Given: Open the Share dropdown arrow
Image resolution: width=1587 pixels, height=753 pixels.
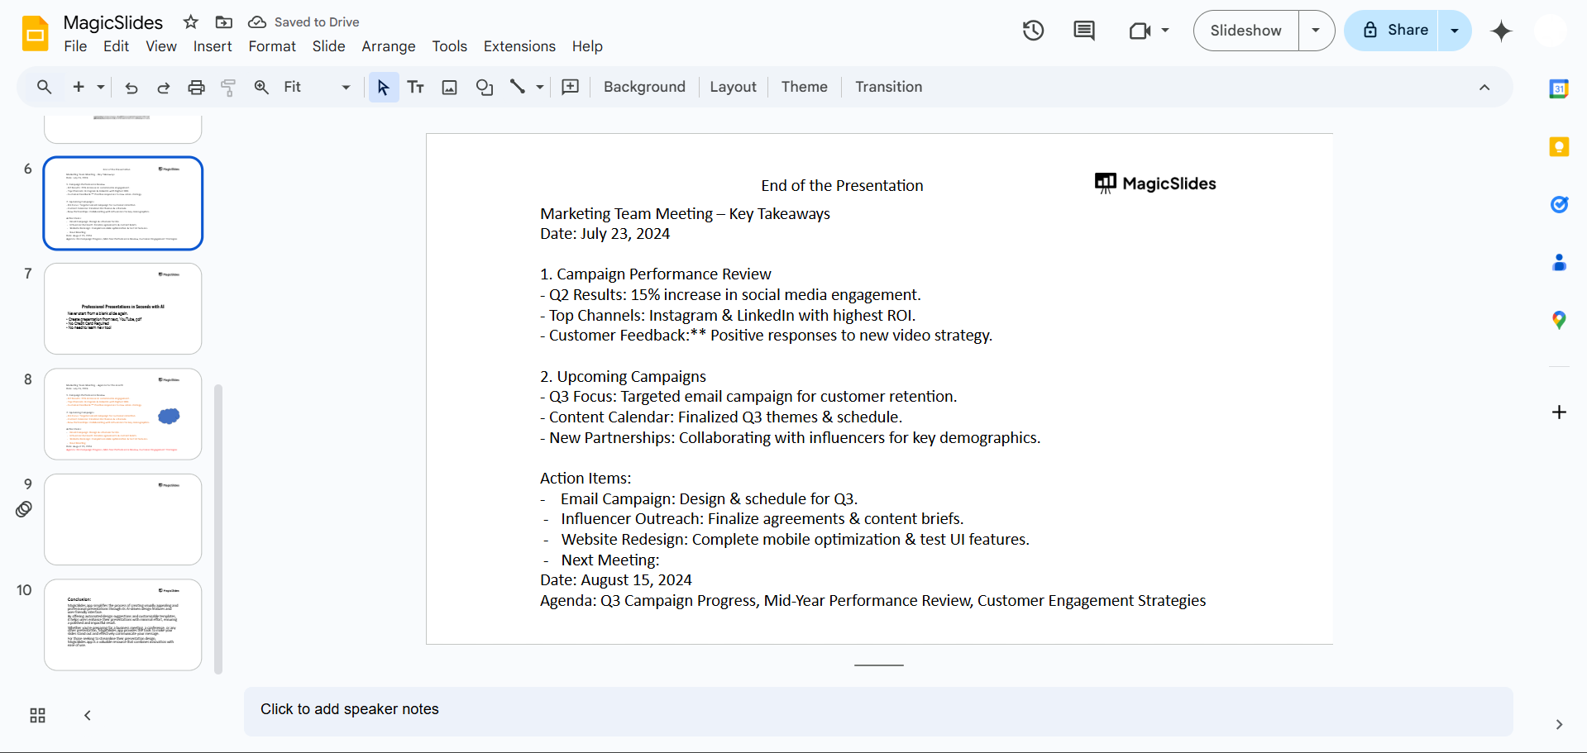Looking at the screenshot, I should [1454, 31].
